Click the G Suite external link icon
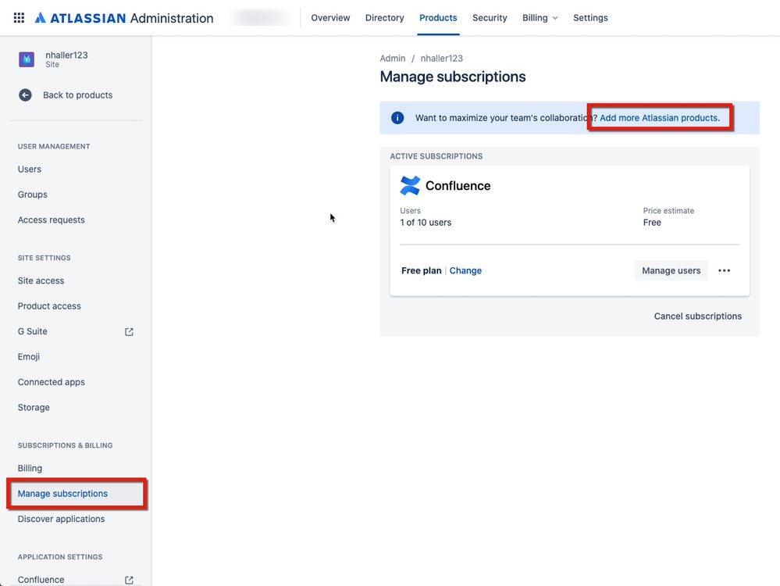This screenshot has height=586, width=780. [129, 331]
